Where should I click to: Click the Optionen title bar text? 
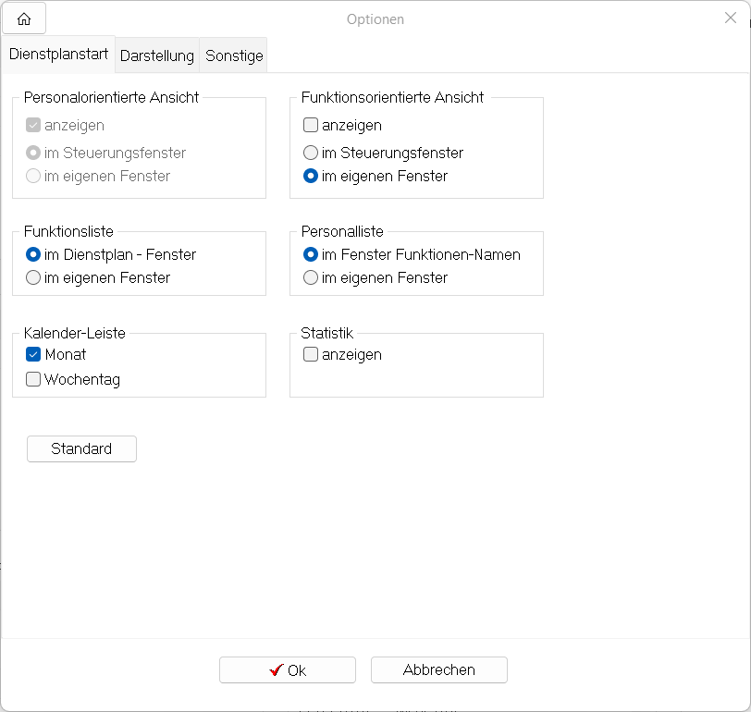pyautogui.click(x=375, y=19)
